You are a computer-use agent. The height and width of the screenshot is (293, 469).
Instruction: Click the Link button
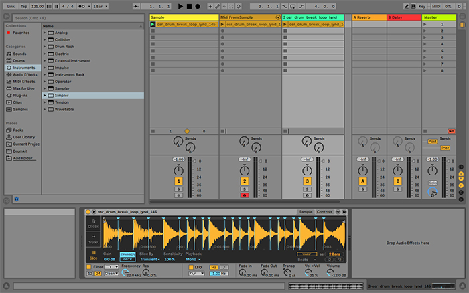point(11,6)
